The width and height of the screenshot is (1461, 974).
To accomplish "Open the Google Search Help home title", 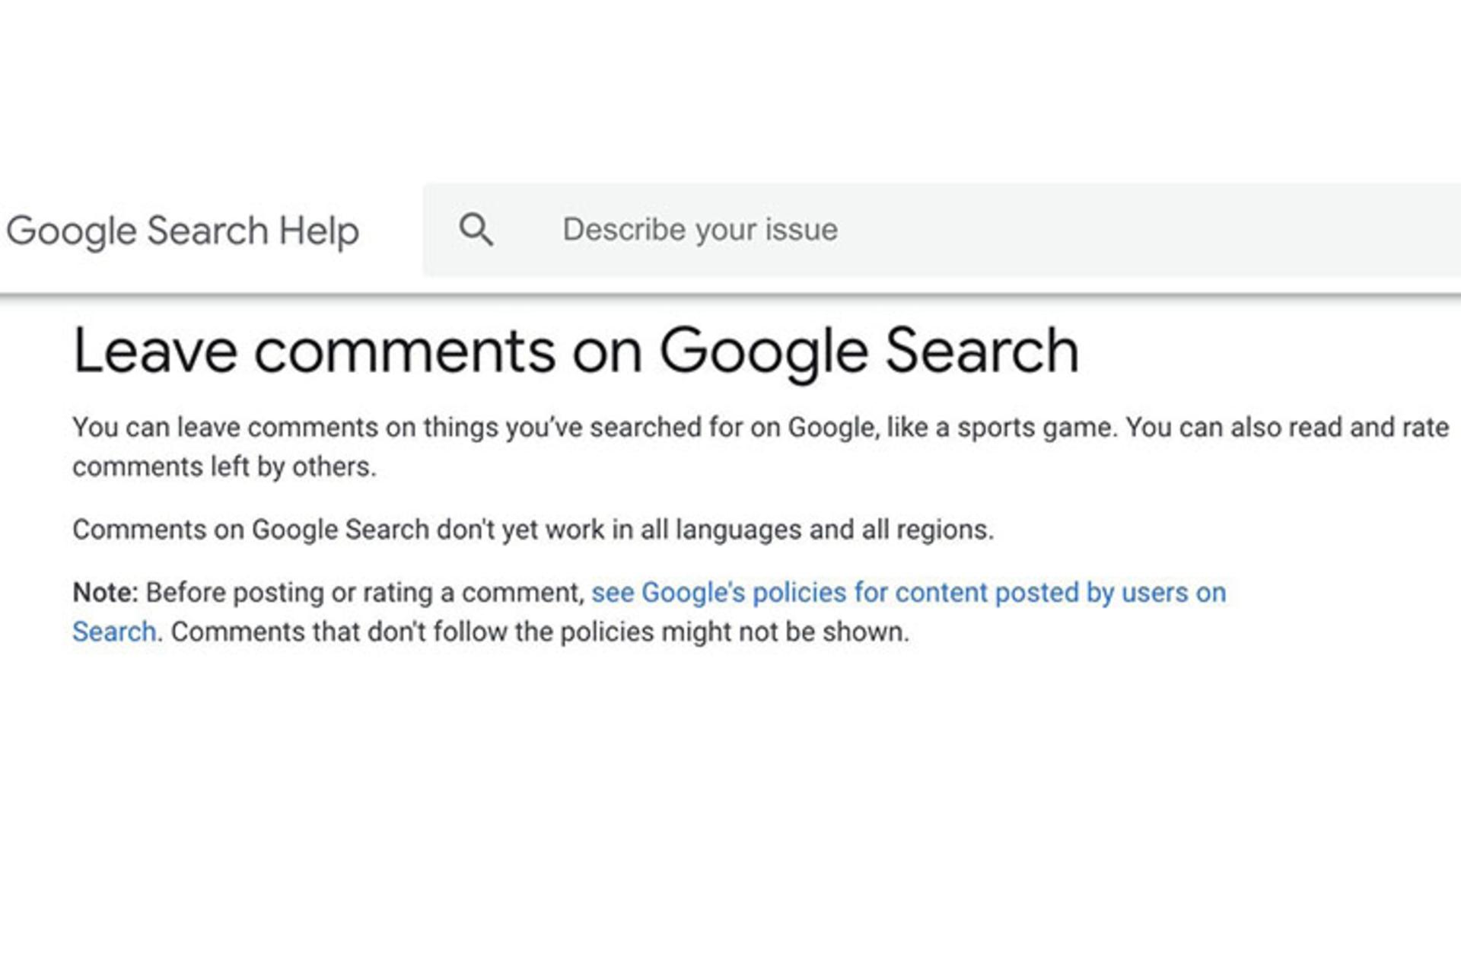I will pos(183,231).
